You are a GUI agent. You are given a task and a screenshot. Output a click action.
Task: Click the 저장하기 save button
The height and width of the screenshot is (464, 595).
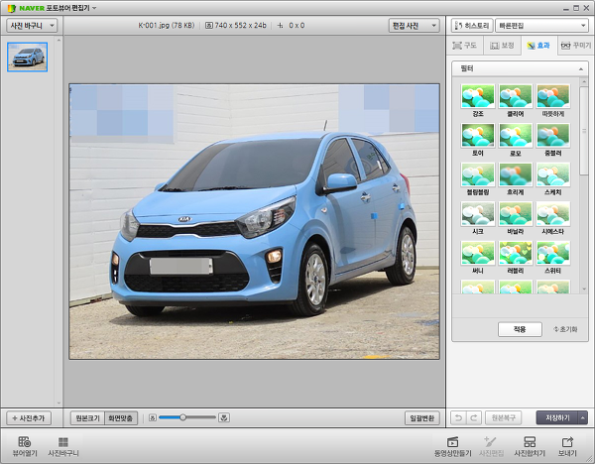click(x=557, y=417)
